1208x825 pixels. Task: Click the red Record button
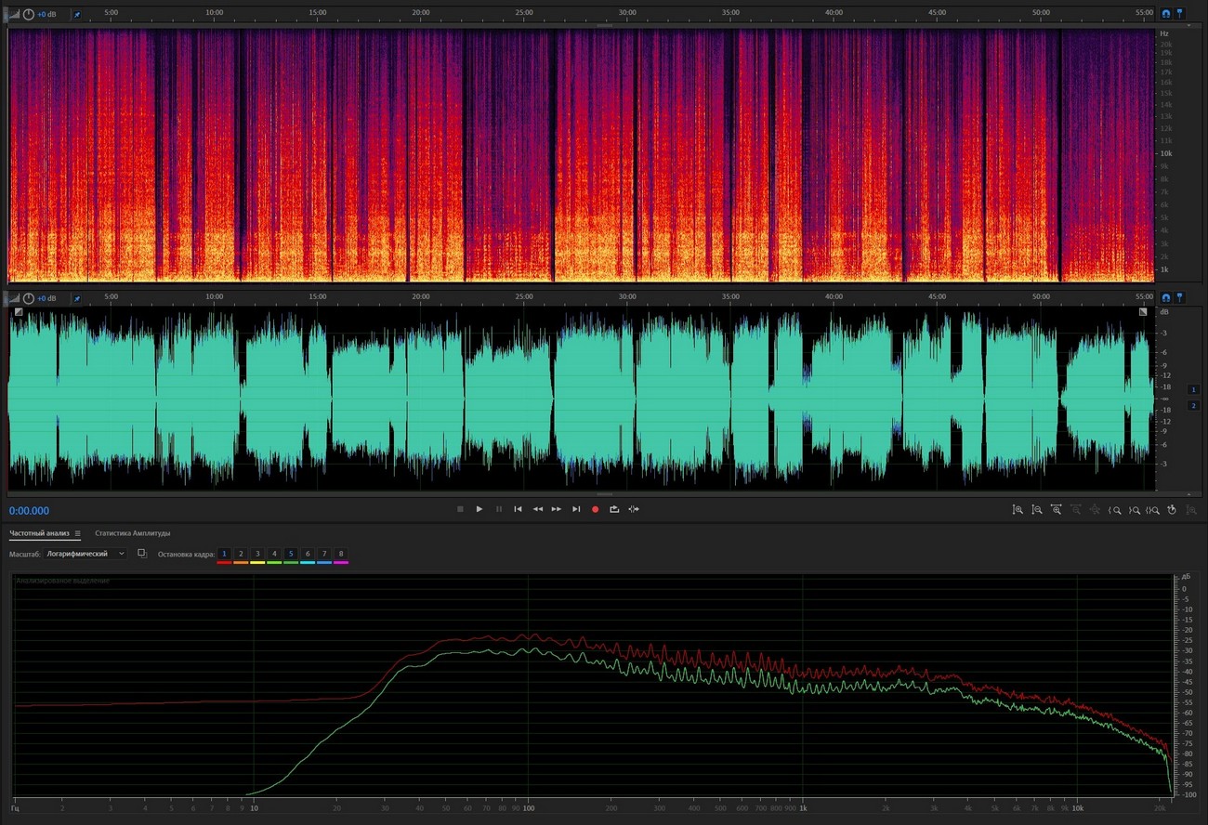[595, 509]
